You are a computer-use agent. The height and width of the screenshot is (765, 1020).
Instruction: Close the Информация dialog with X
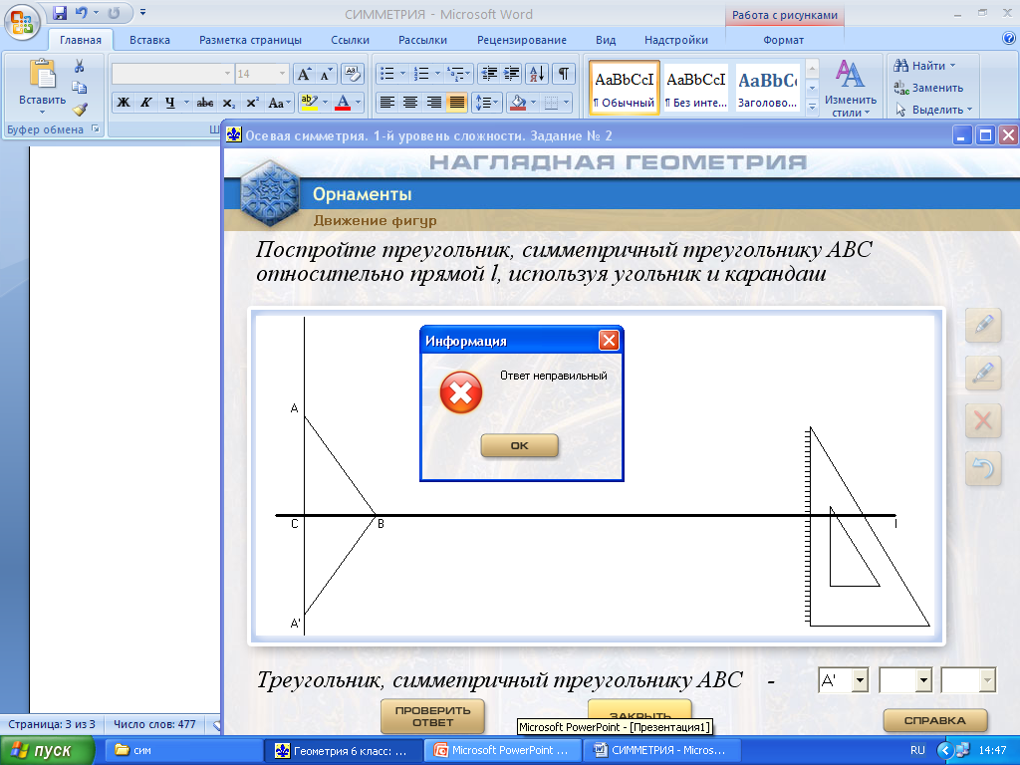609,340
